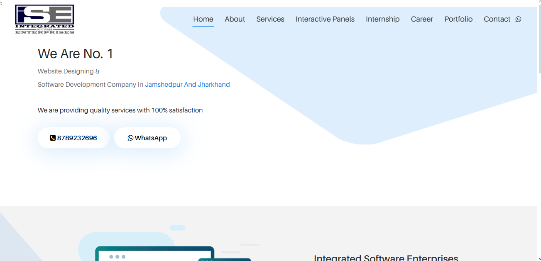Viewport: 541px width, 261px height.
Task: Go to the Home menu item
Action: 203,19
